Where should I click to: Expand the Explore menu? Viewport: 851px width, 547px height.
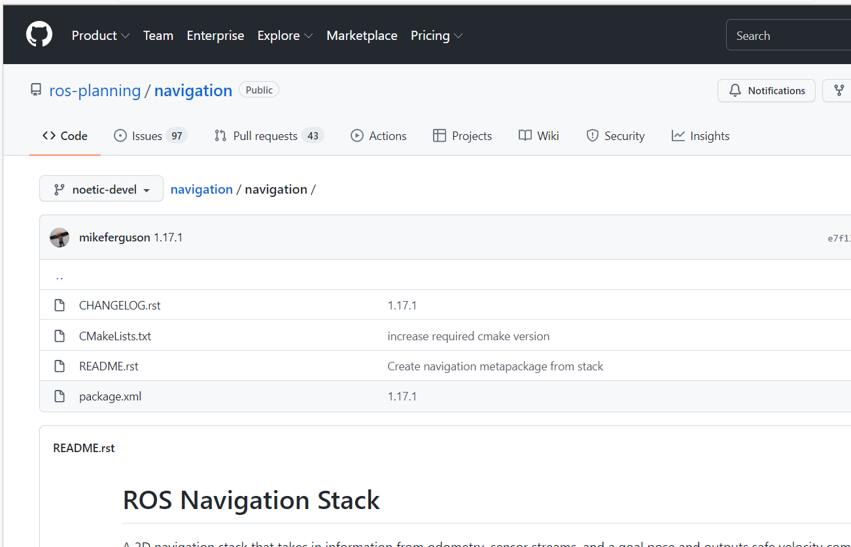(285, 36)
